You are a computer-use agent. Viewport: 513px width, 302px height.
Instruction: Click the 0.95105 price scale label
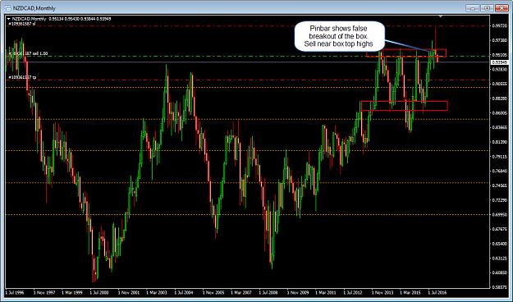[499, 55]
